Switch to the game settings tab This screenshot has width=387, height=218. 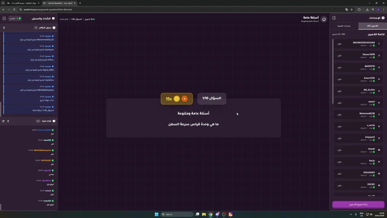[344, 26]
